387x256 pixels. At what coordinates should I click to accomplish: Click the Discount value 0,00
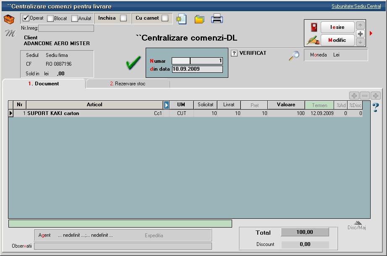coord(305,244)
